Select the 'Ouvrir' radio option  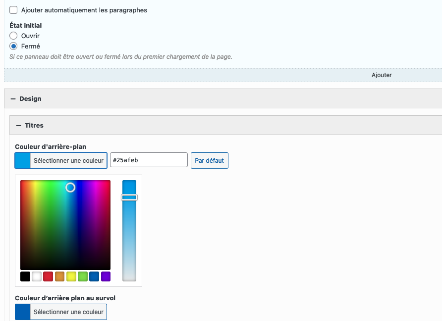(13, 36)
